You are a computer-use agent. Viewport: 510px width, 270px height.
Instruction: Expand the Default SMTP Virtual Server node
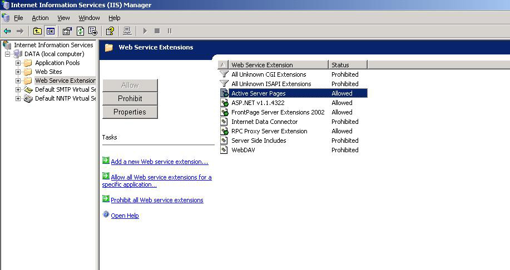point(18,89)
